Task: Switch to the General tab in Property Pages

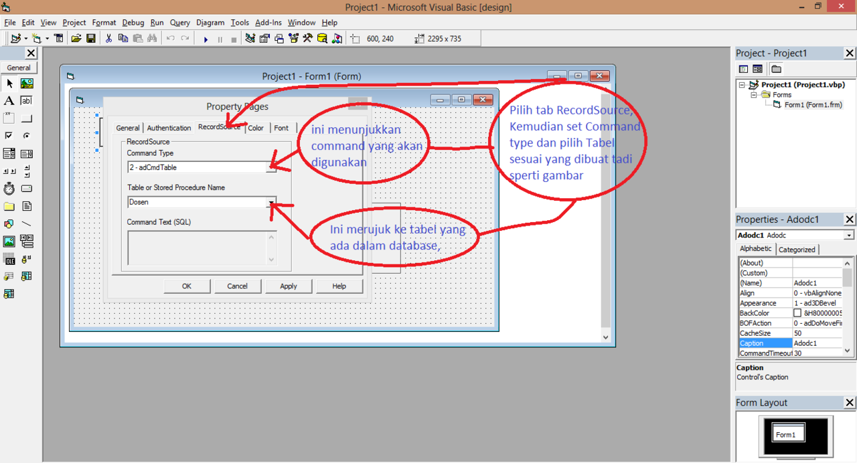Action: (127, 128)
